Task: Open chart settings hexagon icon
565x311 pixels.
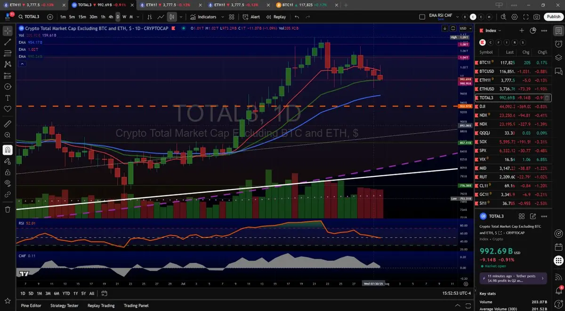Action: [x=514, y=17]
